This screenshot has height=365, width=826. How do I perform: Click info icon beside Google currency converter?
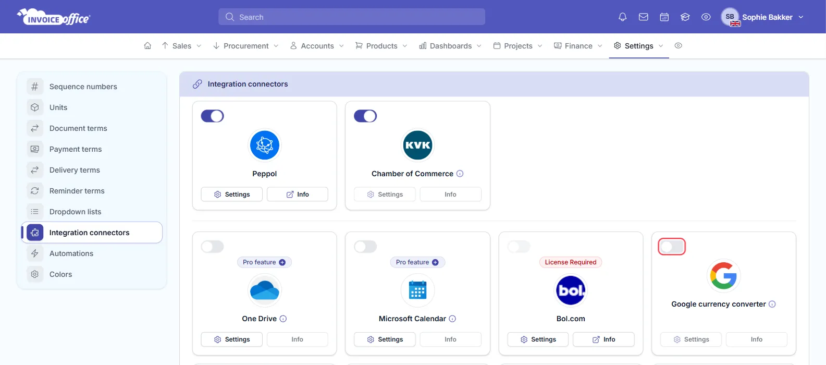tap(772, 304)
